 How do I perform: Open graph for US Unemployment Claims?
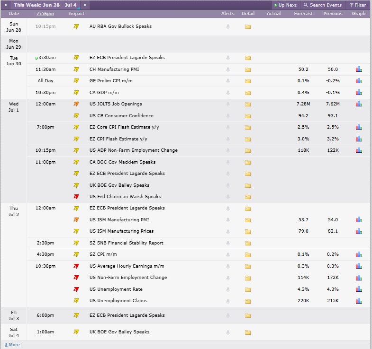pos(359,300)
